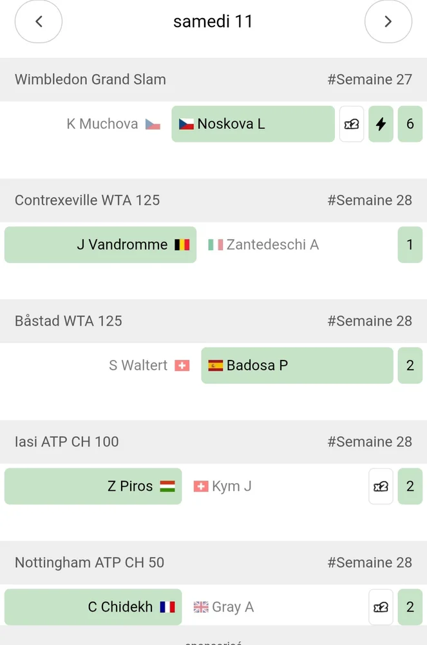Go to previous day with left chevron

pos(39,21)
